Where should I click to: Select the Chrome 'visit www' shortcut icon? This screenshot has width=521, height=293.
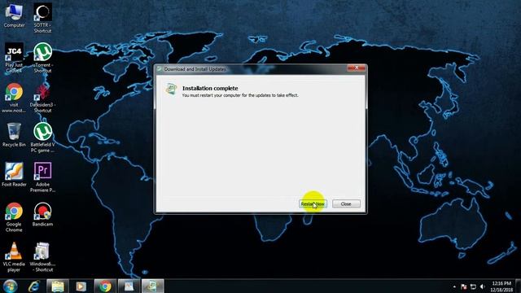click(14, 98)
